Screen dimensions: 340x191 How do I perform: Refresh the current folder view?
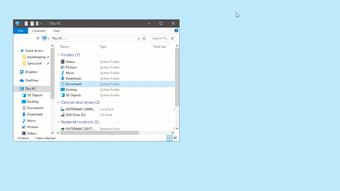[144, 38]
